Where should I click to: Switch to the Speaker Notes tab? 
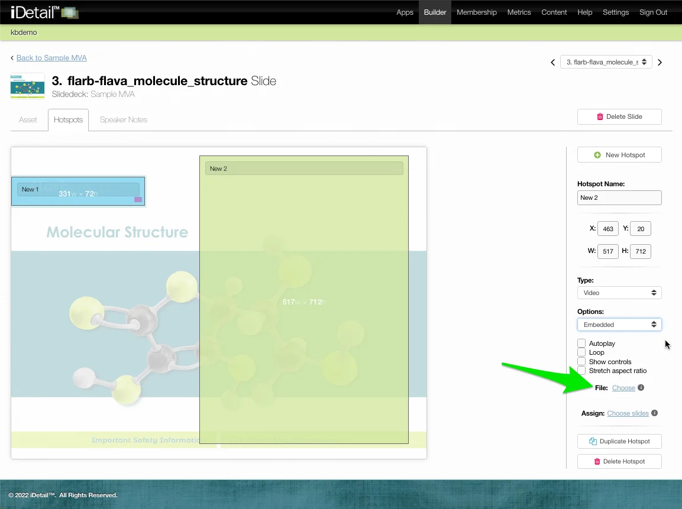point(124,119)
